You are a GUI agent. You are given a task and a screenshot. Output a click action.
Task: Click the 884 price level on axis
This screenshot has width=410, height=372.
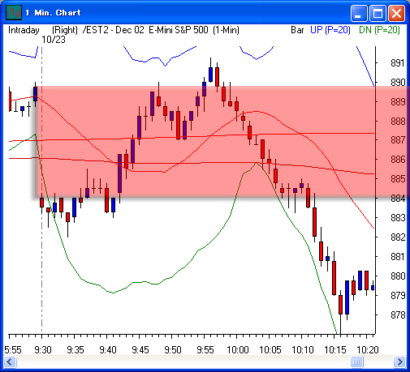tap(398, 199)
